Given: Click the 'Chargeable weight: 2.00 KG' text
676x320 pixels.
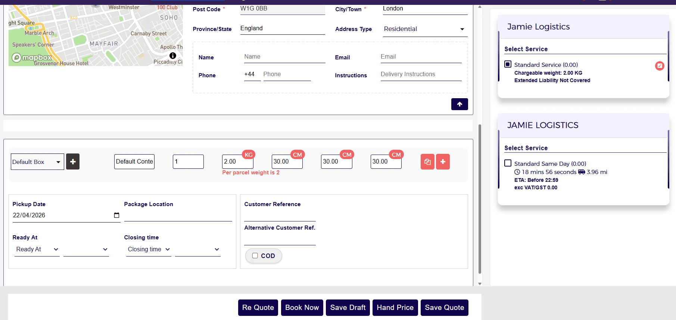Looking at the screenshot, I should click(548, 73).
